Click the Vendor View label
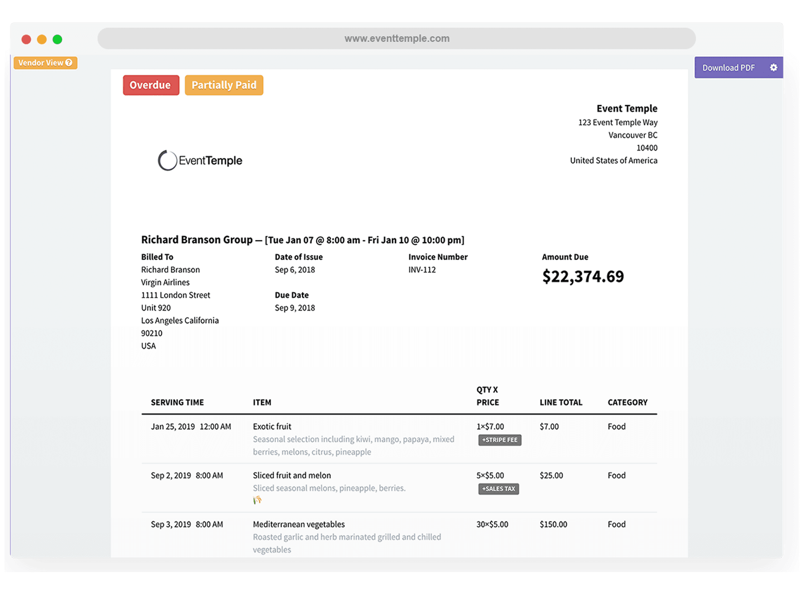This screenshot has height=593, width=803. point(41,63)
